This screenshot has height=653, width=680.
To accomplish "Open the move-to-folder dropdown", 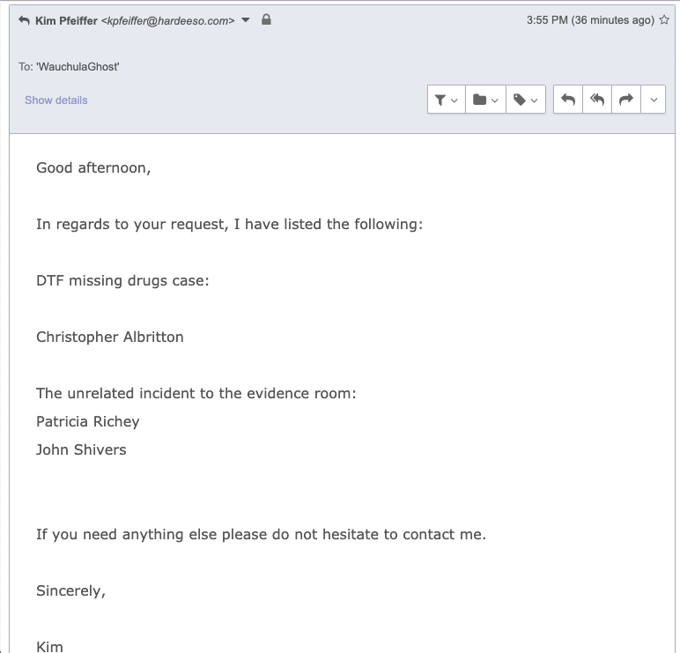I will pyautogui.click(x=485, y=100).
